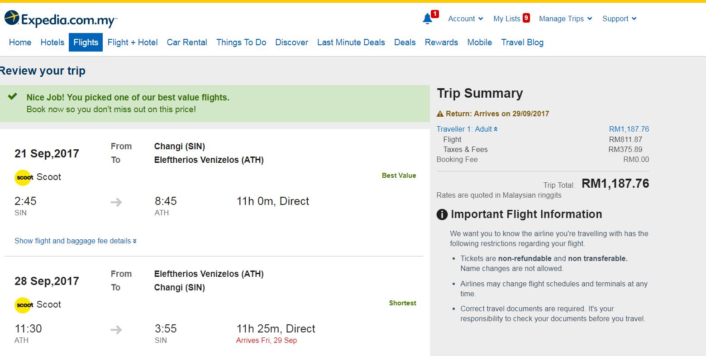
Task: Open the Flight + Hotel tab
Action: [x=133, y=43]
